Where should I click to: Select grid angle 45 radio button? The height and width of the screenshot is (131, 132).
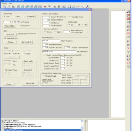(x=76, y=25)
